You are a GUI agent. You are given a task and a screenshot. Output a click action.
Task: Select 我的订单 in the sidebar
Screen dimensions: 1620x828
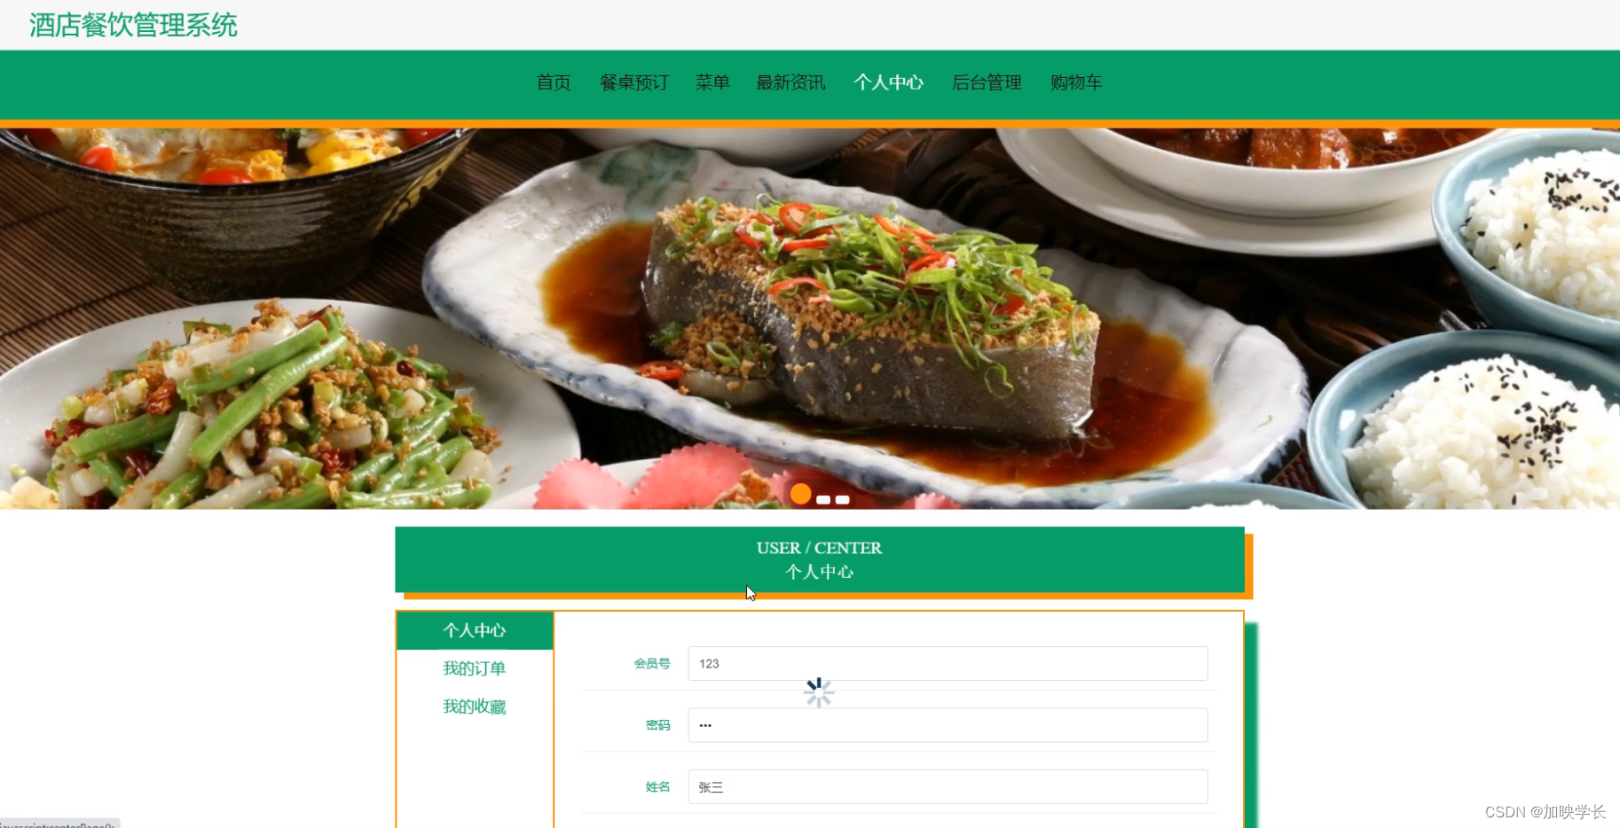coord(475,668)
